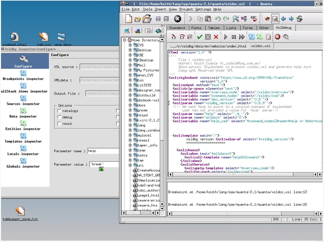Click the blue Back arrow icon
Viewport: 324px width, 242px height.
click(x=283, y=19)
